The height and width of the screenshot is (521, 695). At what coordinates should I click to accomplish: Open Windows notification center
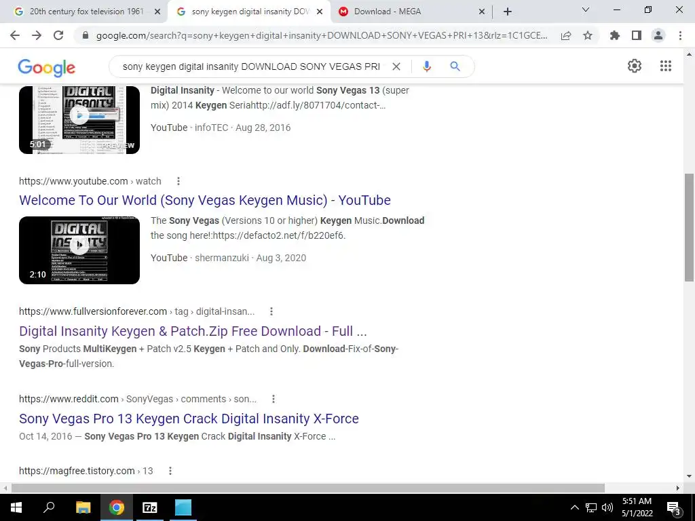[674, 508]
